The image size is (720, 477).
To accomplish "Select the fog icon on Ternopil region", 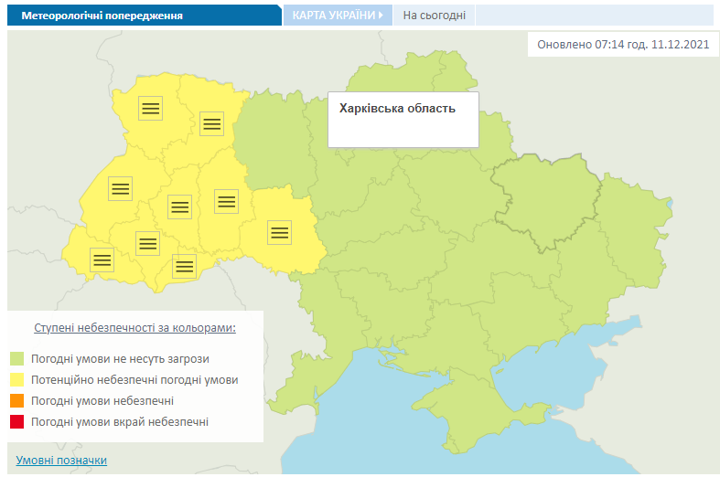I will 179,207.
